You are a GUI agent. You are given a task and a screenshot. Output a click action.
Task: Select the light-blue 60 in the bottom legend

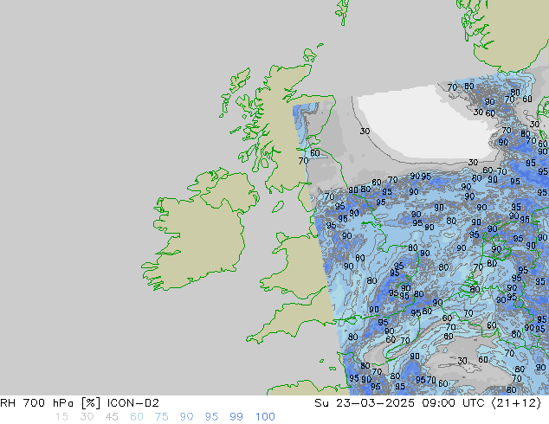tap(137, 417)
